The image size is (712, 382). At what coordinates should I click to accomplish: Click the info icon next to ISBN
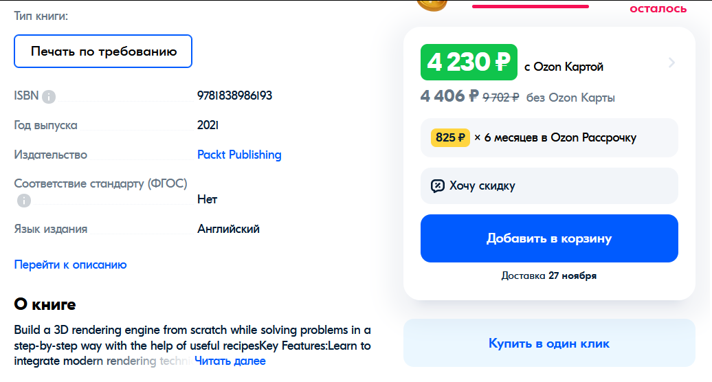click(49, 97)
